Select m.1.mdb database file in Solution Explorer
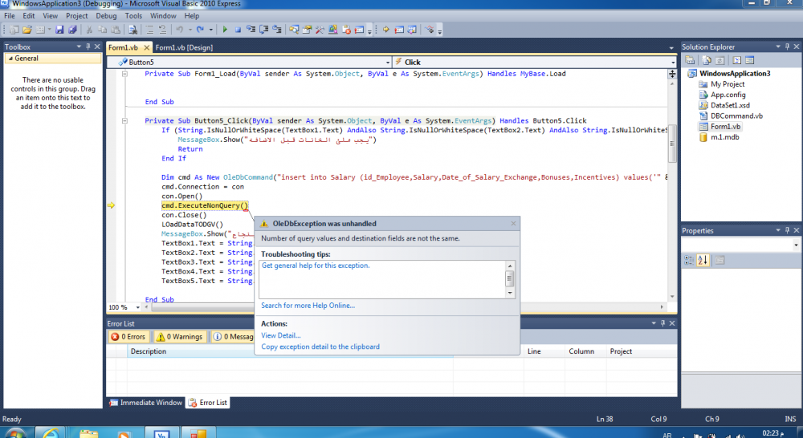The image size is (803, 438). pos(724,137)
